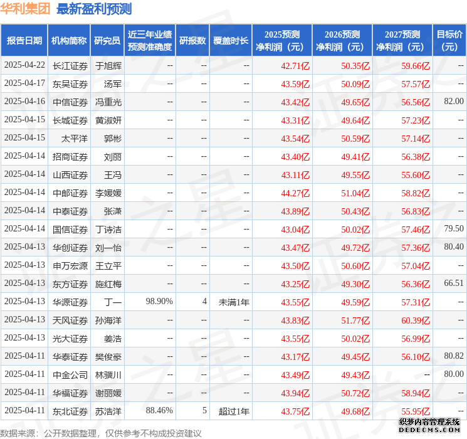Click the 中金公司 institution cell
The width and height of the screenshot is (467, 439).
70,375
